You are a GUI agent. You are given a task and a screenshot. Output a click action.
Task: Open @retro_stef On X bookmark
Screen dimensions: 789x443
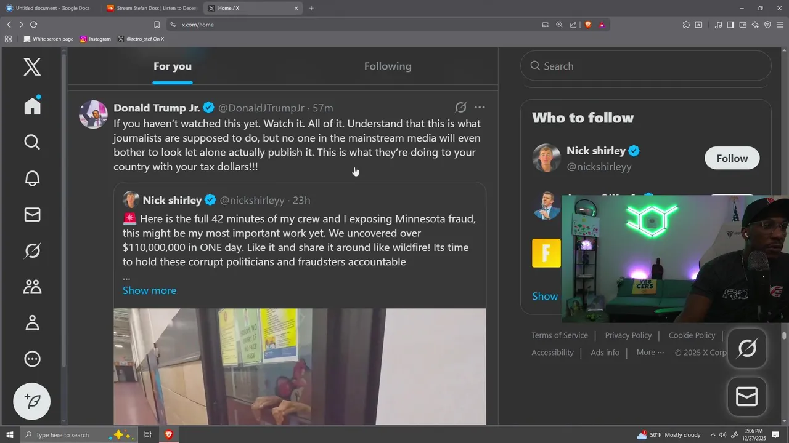[x=141, y=39]
